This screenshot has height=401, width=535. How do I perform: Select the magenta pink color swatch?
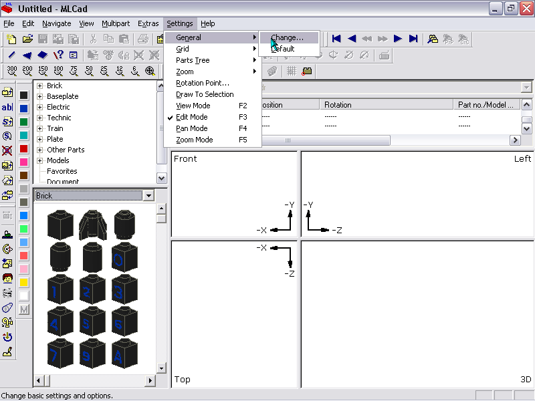coord(23,162)
